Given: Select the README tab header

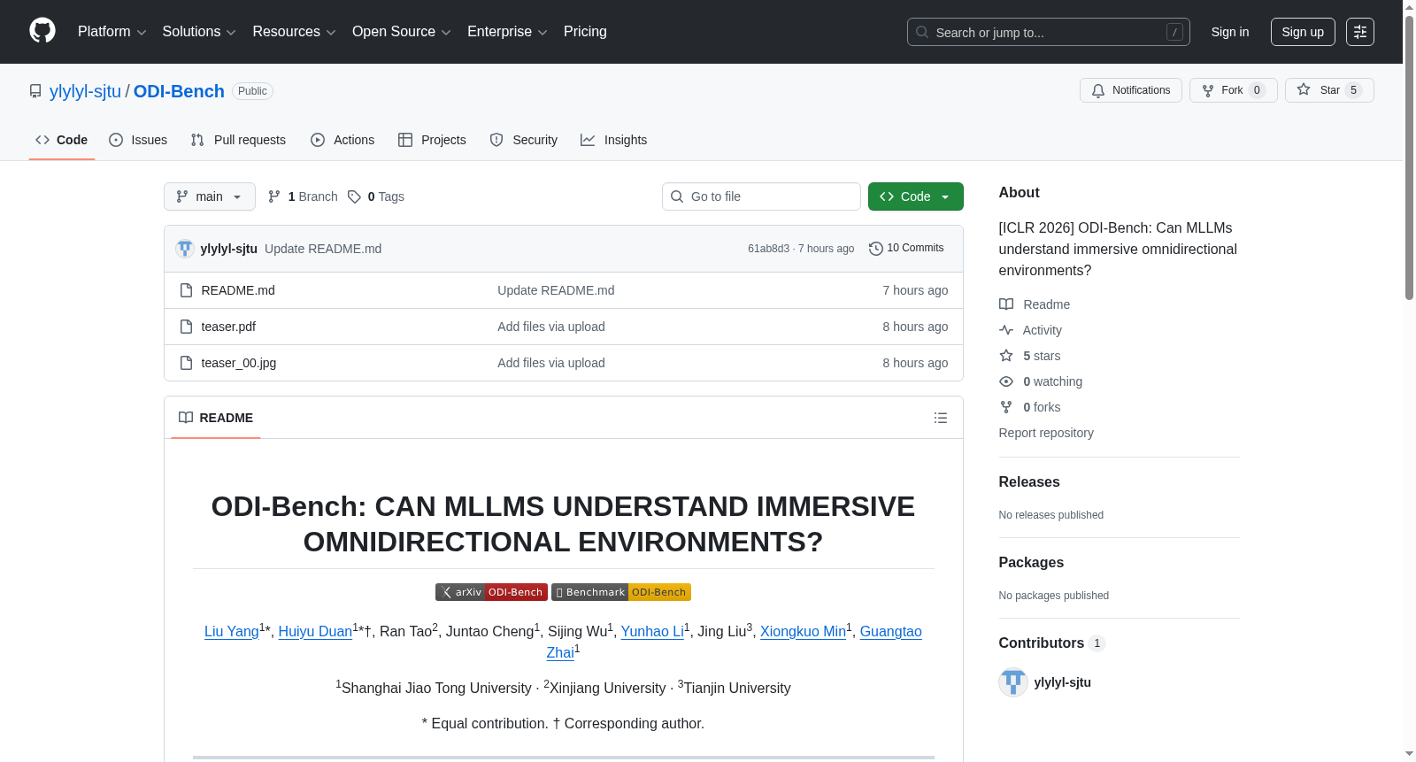Looking at the screenshot, I should coord(216,418).
